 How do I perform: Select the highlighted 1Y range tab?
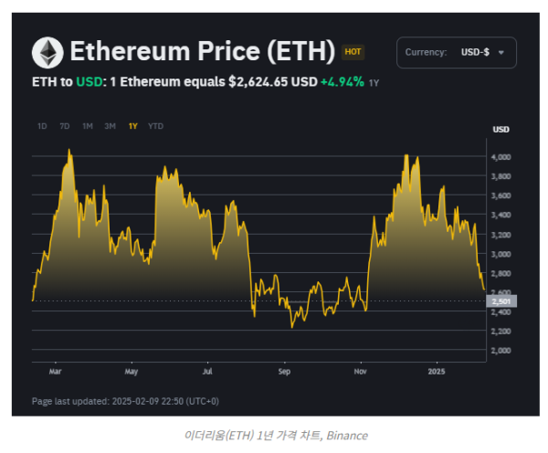132,125
